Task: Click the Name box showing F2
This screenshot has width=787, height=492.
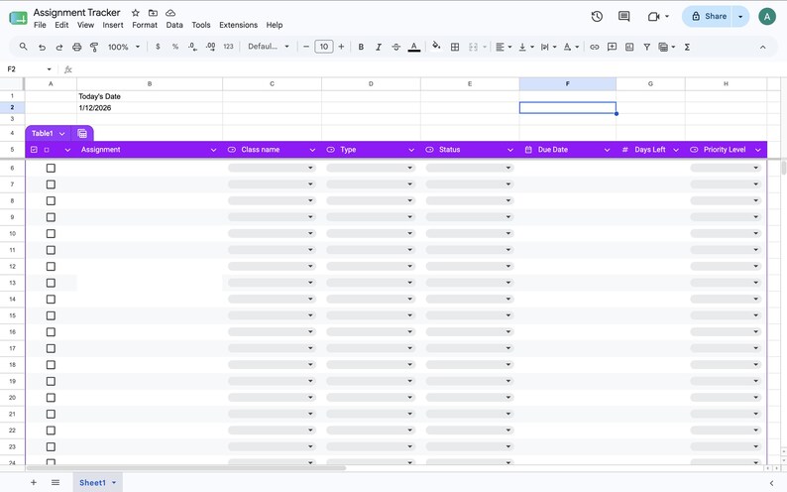Action: 29,69
